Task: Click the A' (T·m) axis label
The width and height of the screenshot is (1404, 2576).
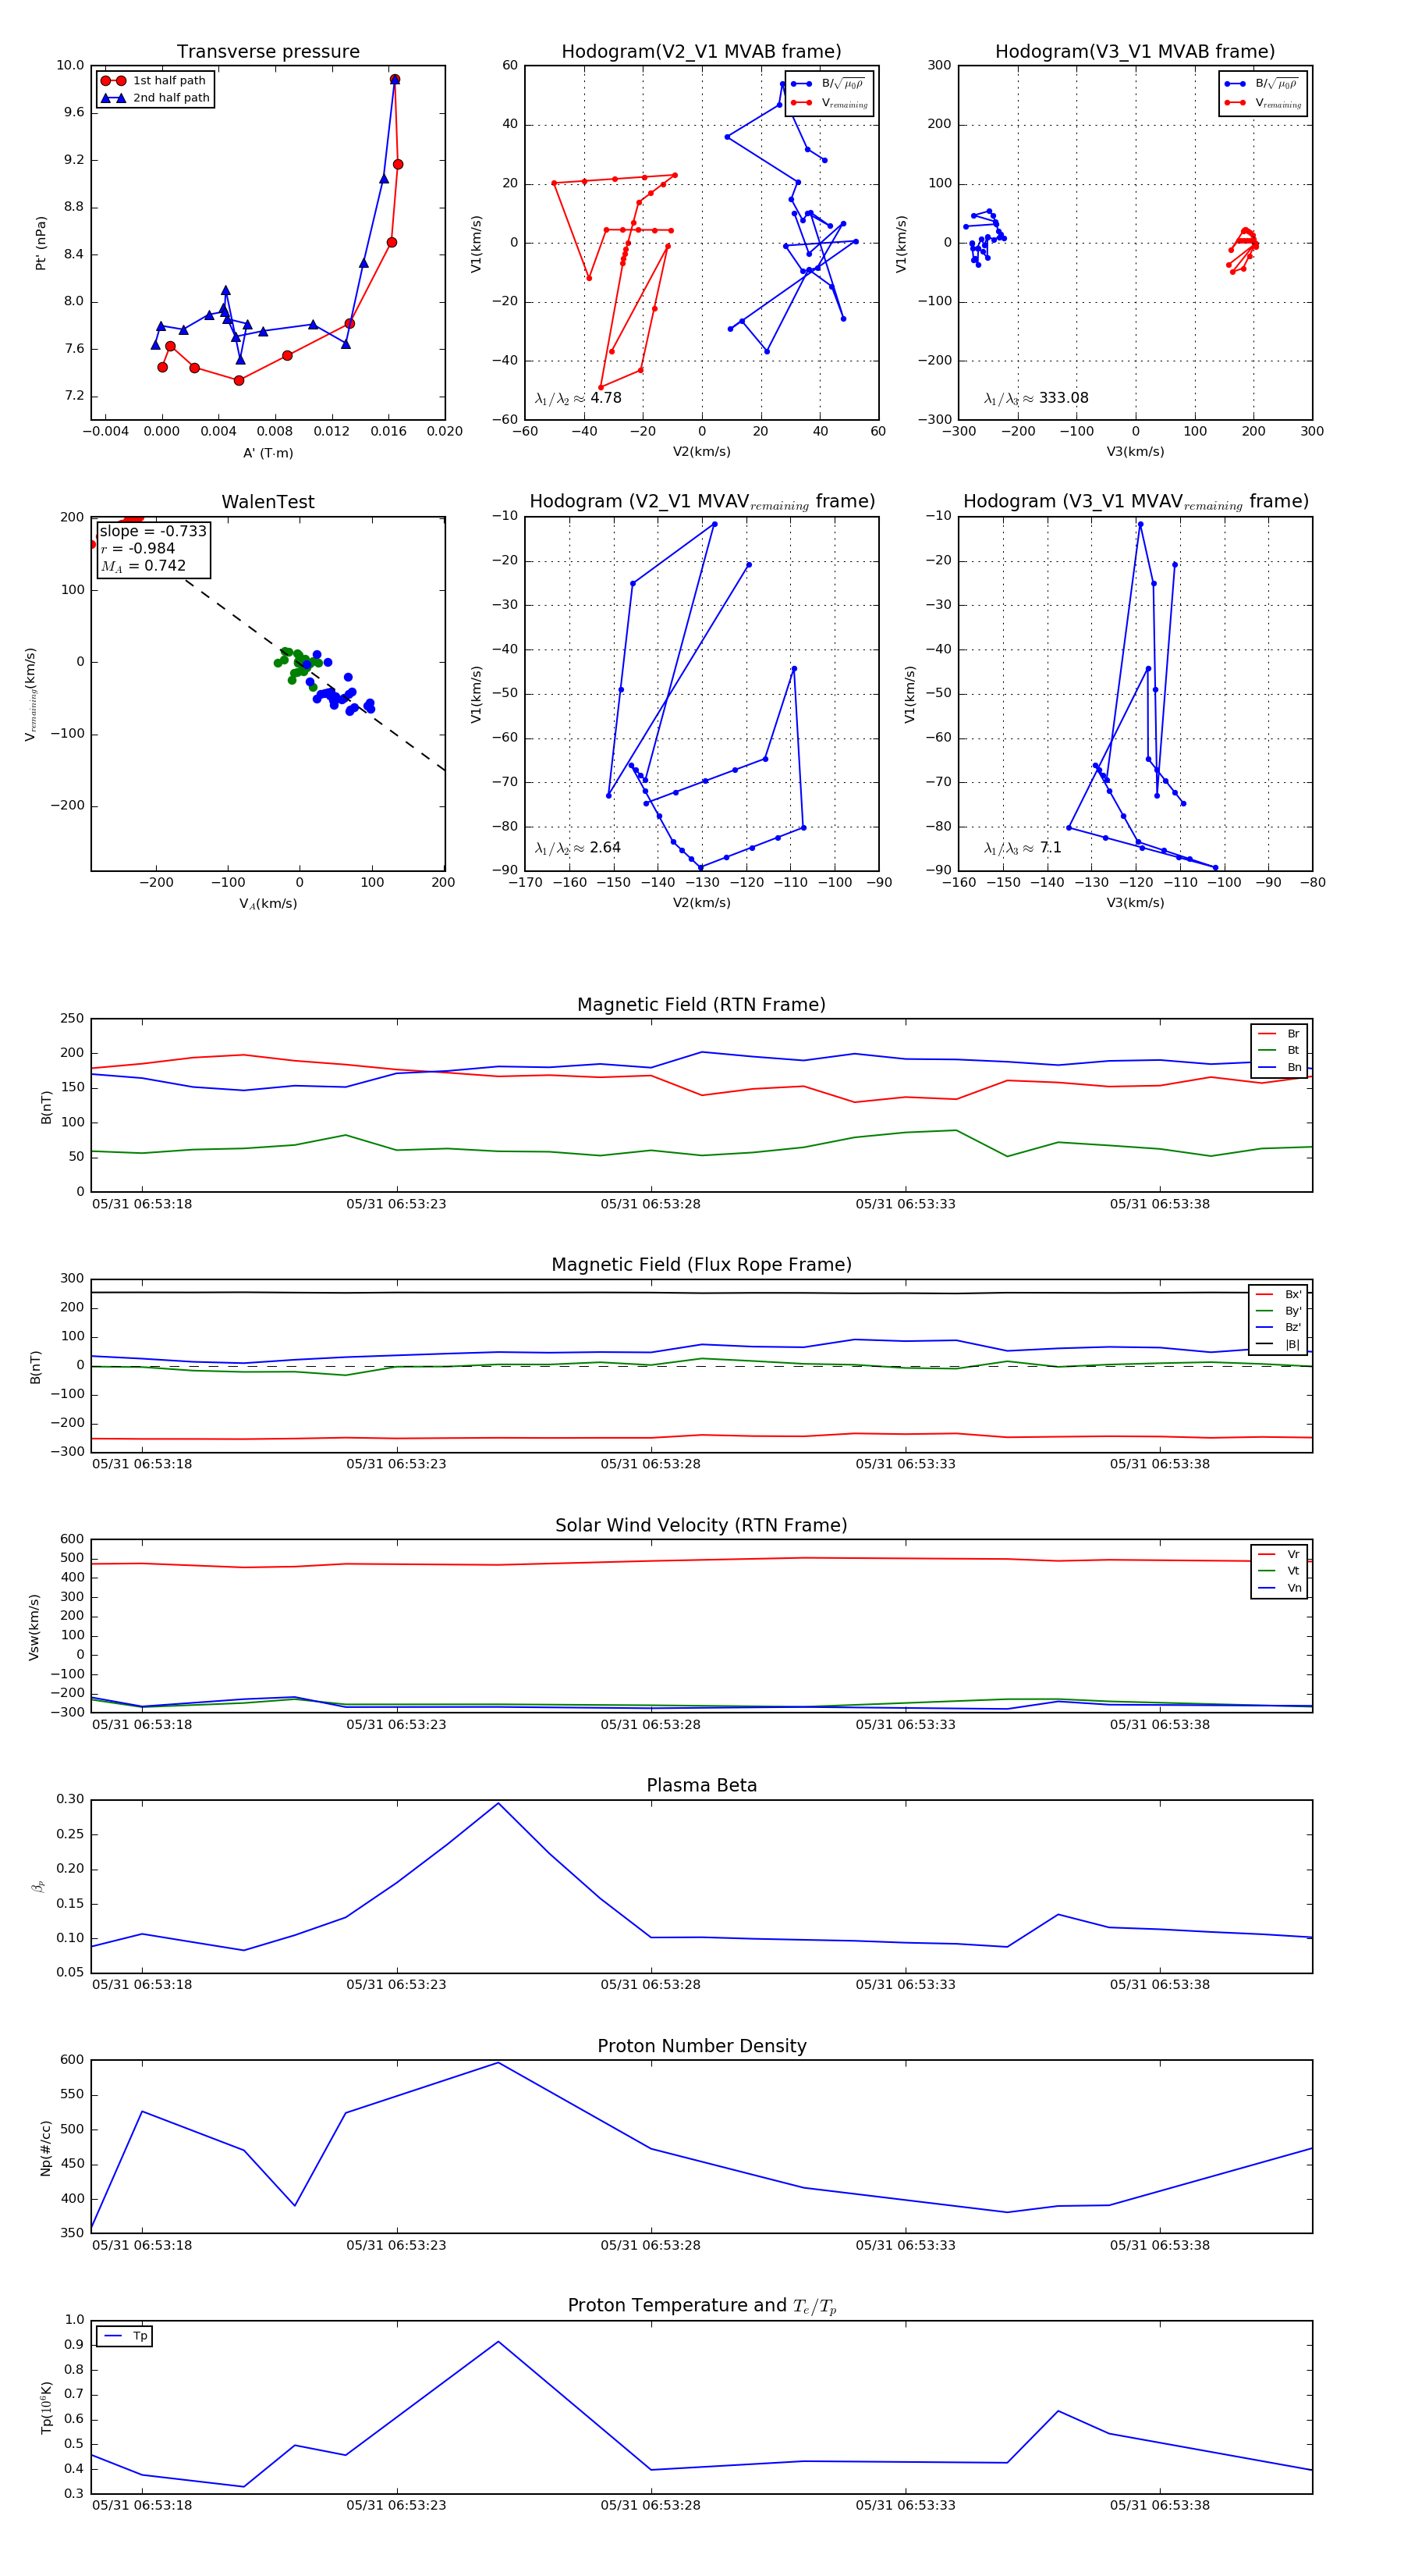Action: pyautogui.click(x=268, y=453)
